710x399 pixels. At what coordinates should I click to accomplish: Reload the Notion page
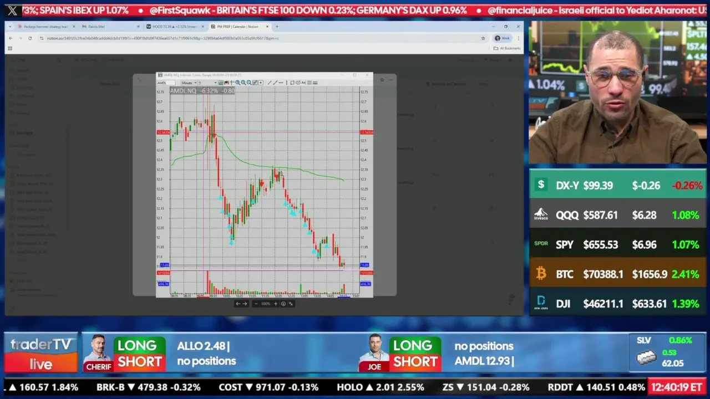coord(30,38)
